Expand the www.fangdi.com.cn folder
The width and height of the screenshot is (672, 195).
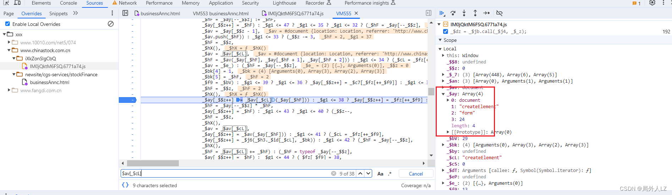9,90
